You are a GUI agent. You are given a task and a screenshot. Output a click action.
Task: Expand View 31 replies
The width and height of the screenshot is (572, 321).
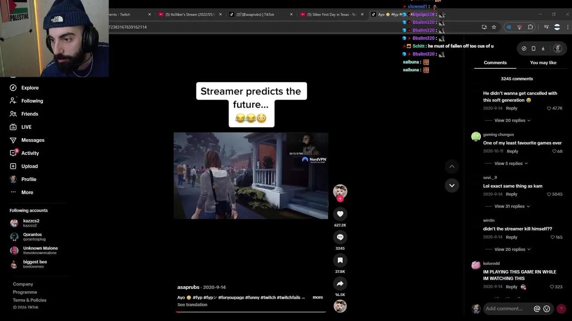tap(512, 206)
